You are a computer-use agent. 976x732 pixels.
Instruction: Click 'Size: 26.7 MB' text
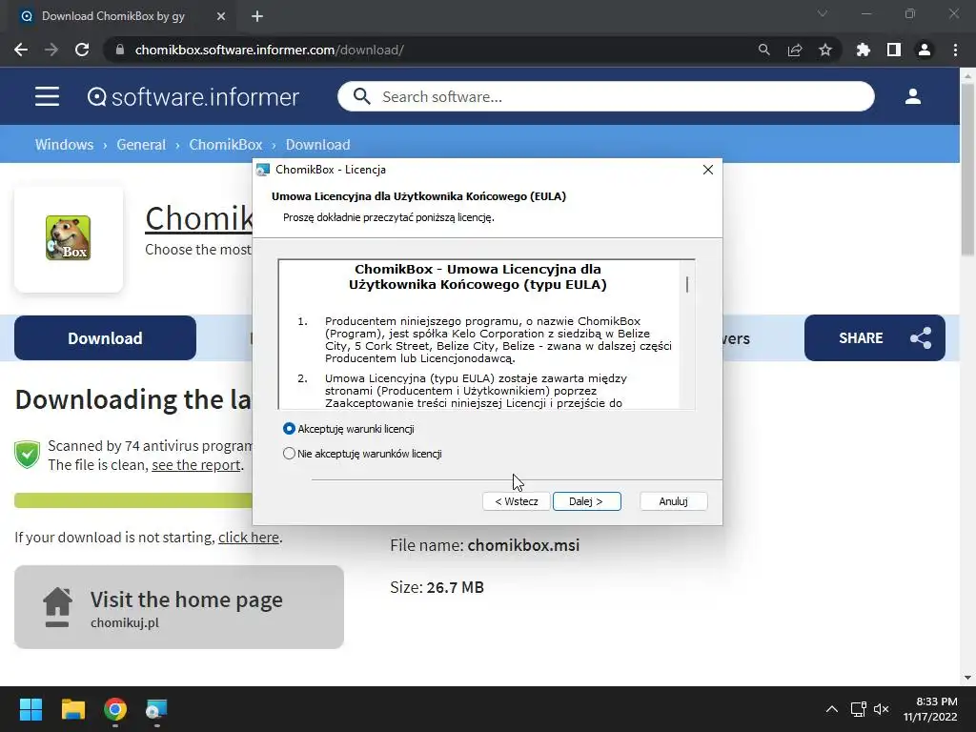click(x=437, y=587)
